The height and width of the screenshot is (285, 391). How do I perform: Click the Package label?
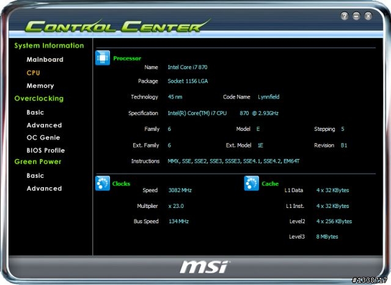click(x=148, y=81)
